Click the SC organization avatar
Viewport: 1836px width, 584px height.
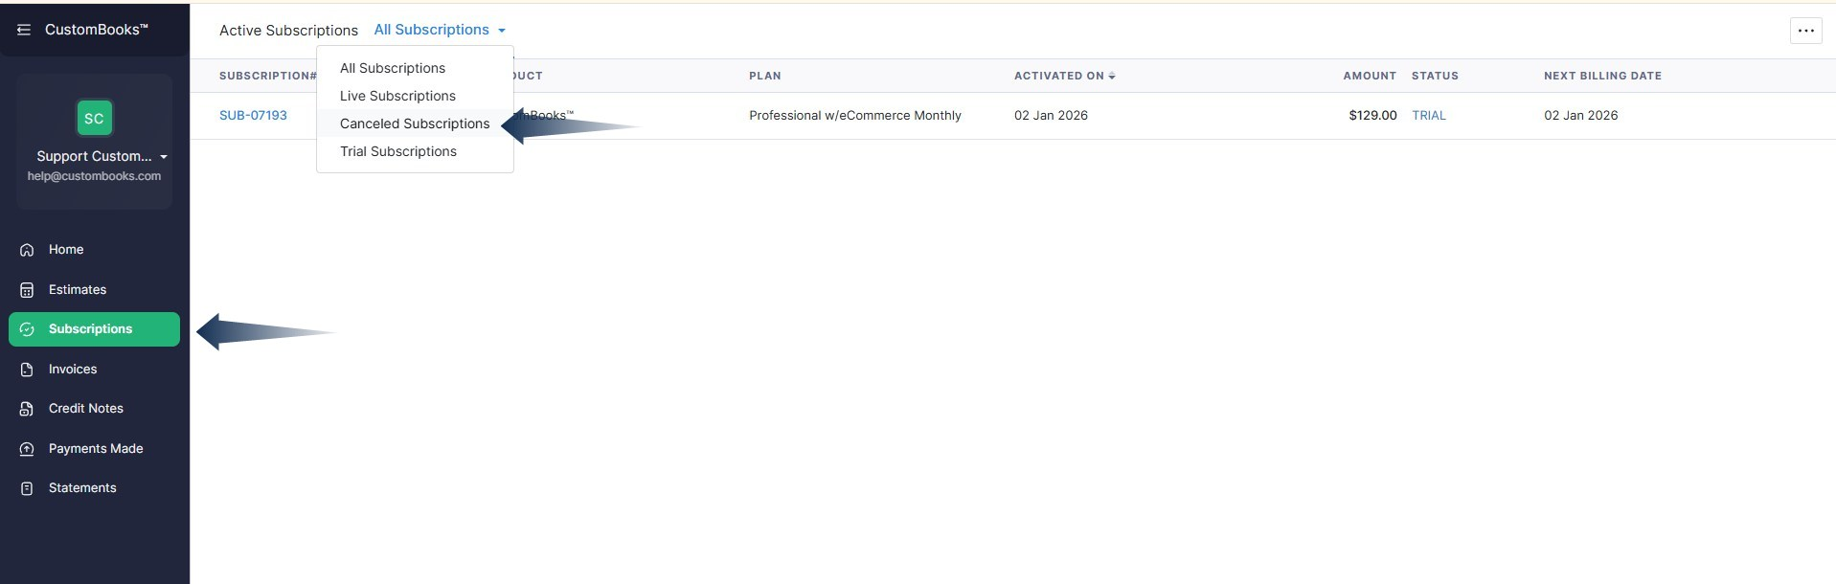[x=94, y=118]
